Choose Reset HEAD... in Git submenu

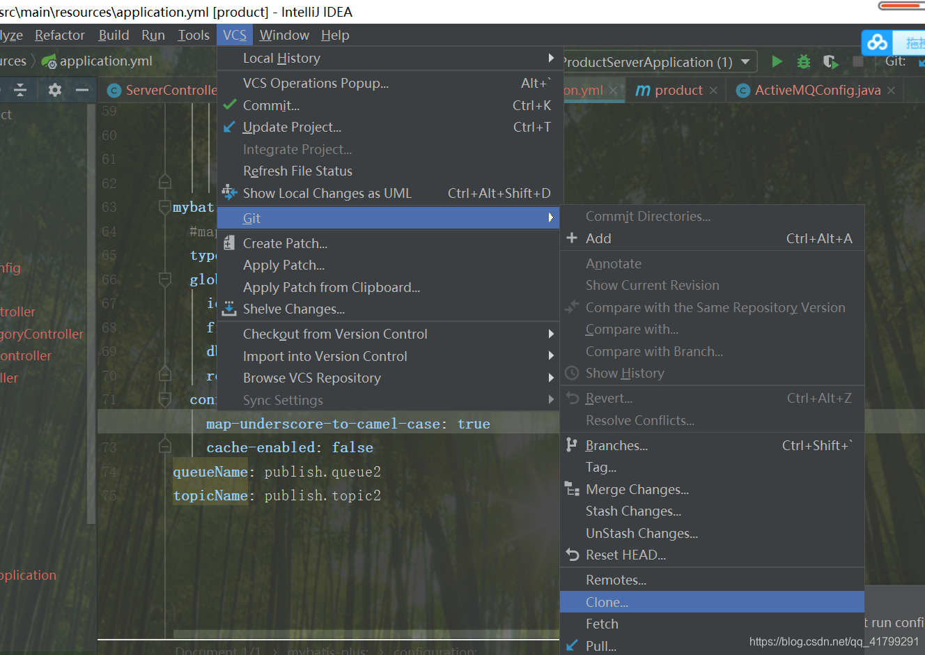(712, 555)
